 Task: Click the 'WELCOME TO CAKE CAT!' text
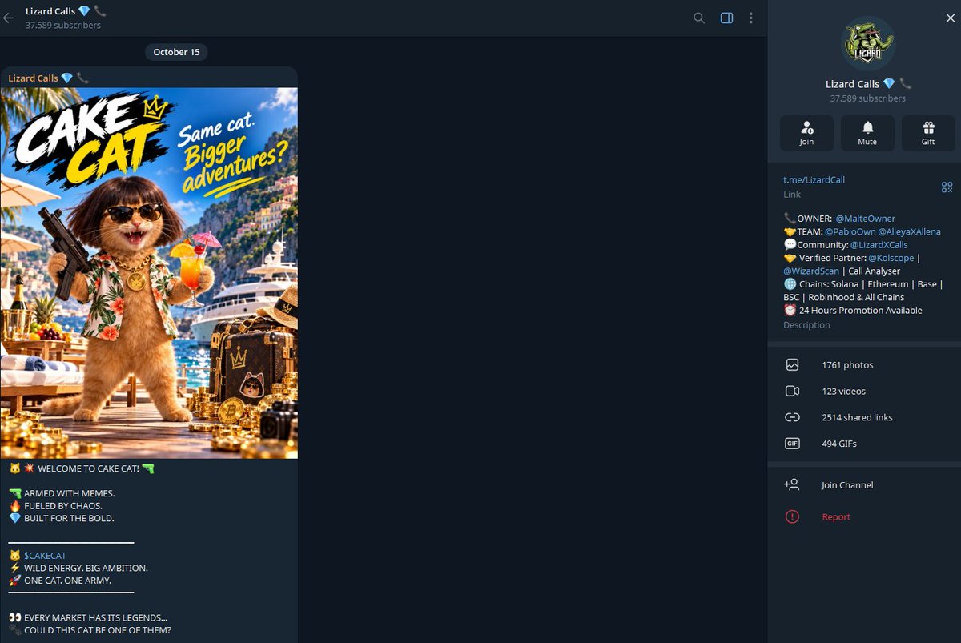88,468
